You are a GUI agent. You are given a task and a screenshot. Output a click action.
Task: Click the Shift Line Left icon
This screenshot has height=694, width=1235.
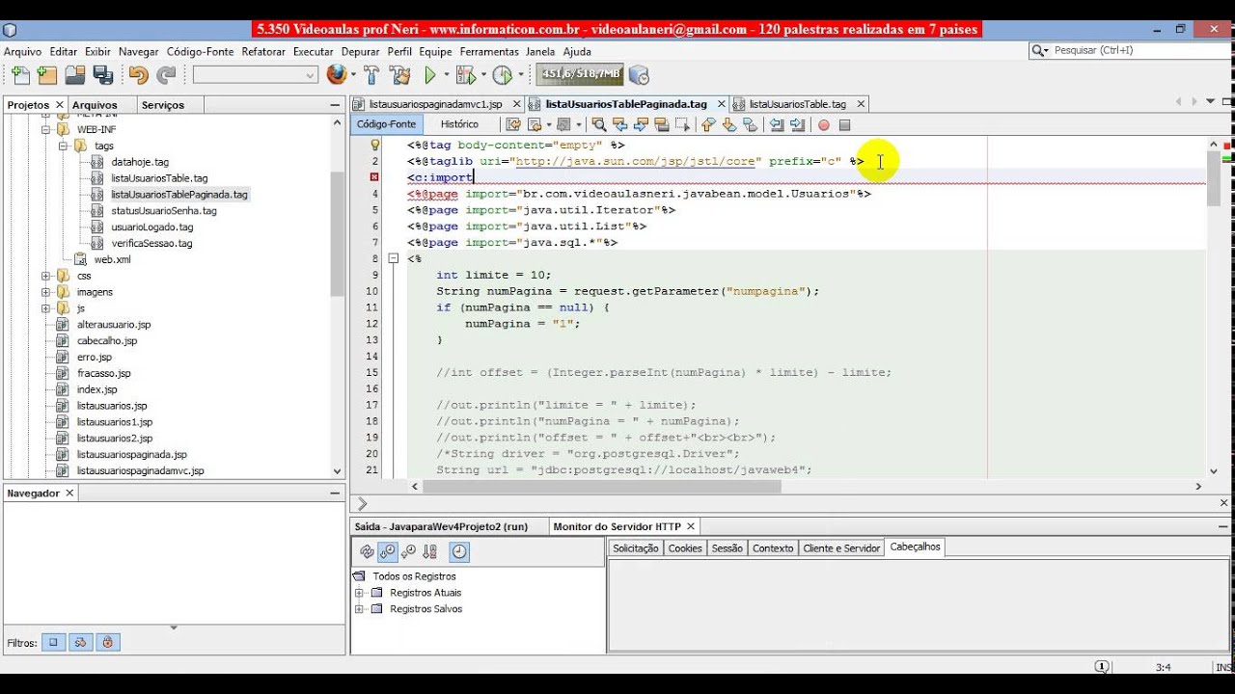(776, 124)
